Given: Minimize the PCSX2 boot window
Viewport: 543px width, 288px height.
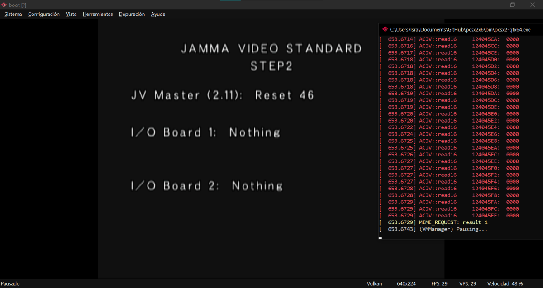Looking at the screenshot, I should [492, 5].
